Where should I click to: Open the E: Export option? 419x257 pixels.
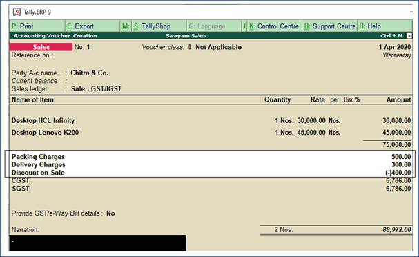point(92,26)
